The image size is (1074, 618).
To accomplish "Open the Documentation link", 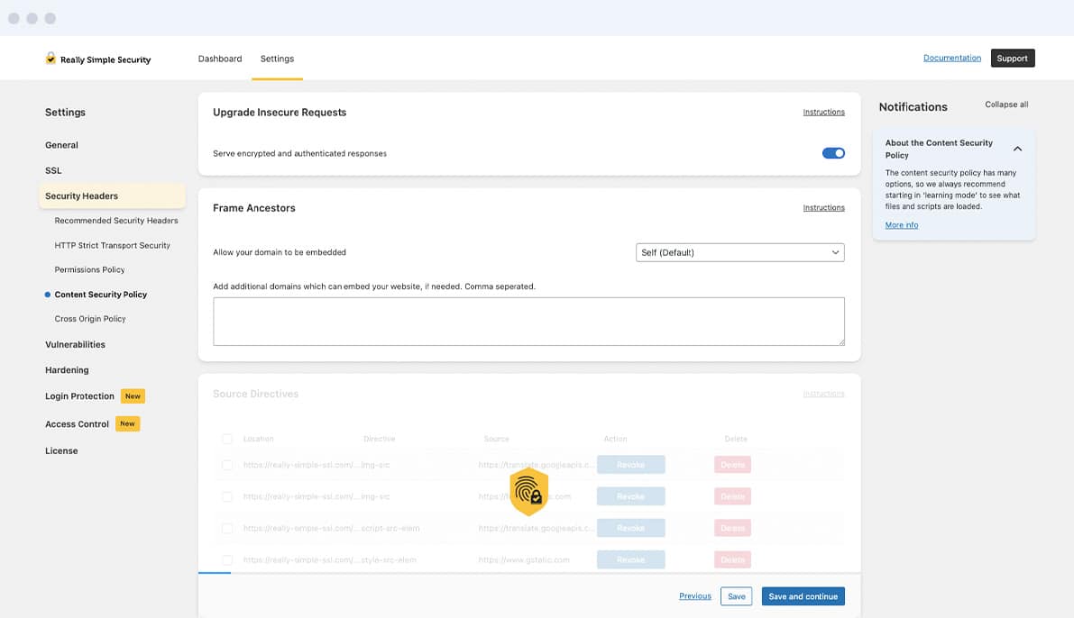I will coord(951,58).
